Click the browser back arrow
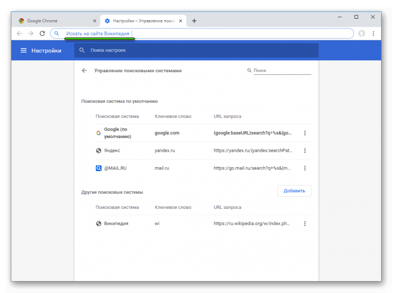The width and height of the screenshot is (393, 293). coord(19,33)
